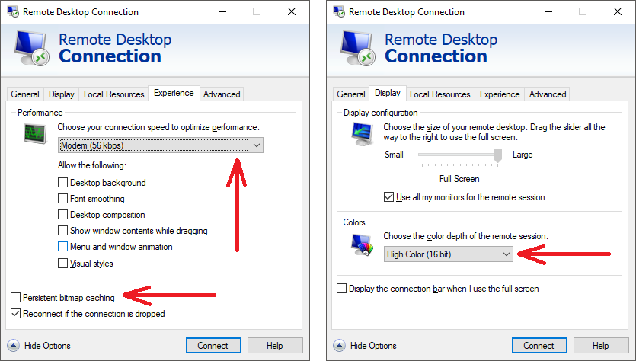Click the 'Allow the following:' label
636x361 pixels.
pyautogui.click(x=92, y=165)
